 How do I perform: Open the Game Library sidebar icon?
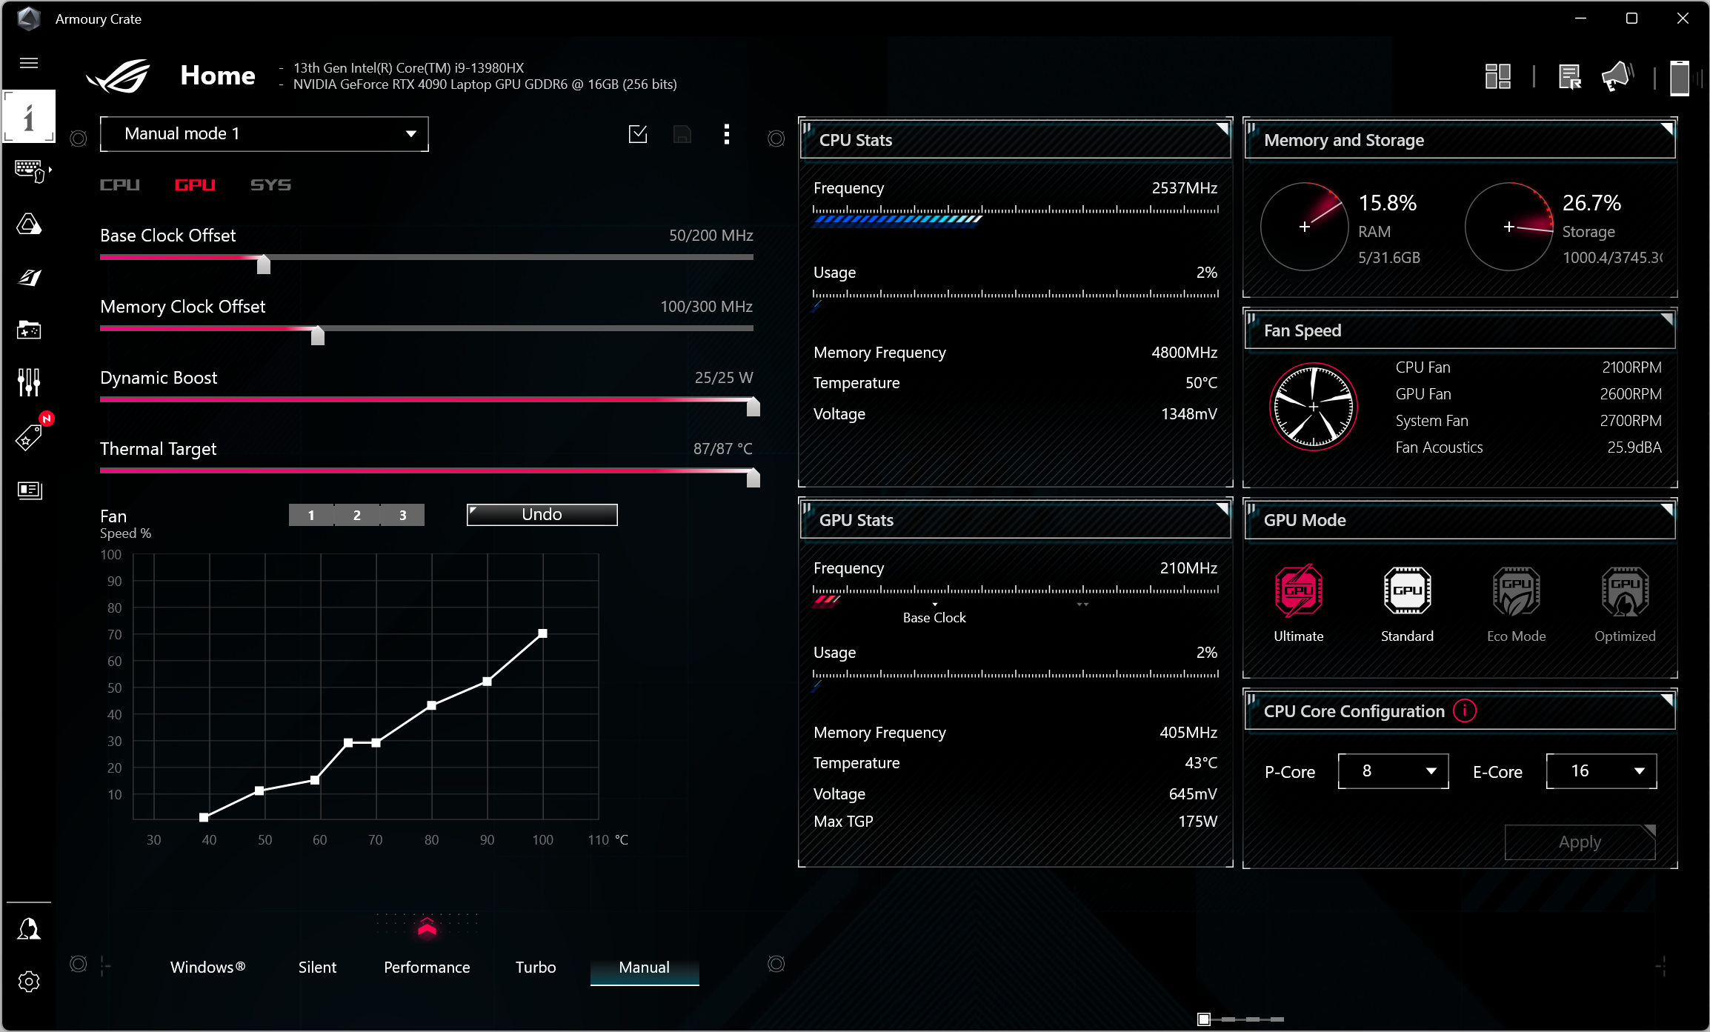point(29,330)
